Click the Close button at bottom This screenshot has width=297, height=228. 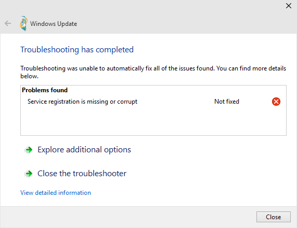click(x=273, y=217)
